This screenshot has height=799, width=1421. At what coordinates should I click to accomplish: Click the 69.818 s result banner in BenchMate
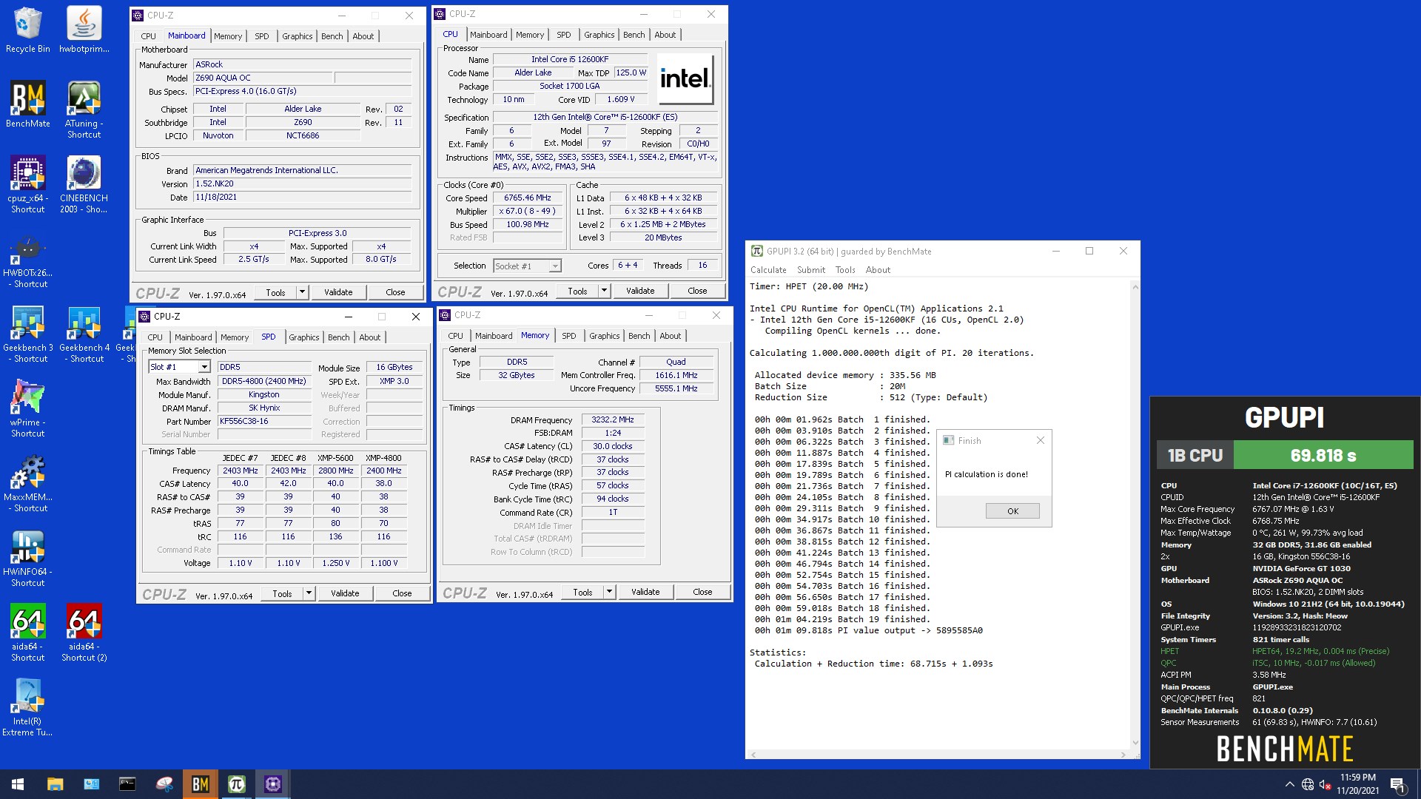pyautogui.click(x=1323, y=455)
